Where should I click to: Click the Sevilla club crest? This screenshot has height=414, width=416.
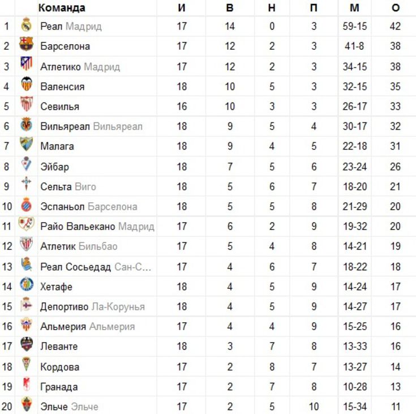26,104
